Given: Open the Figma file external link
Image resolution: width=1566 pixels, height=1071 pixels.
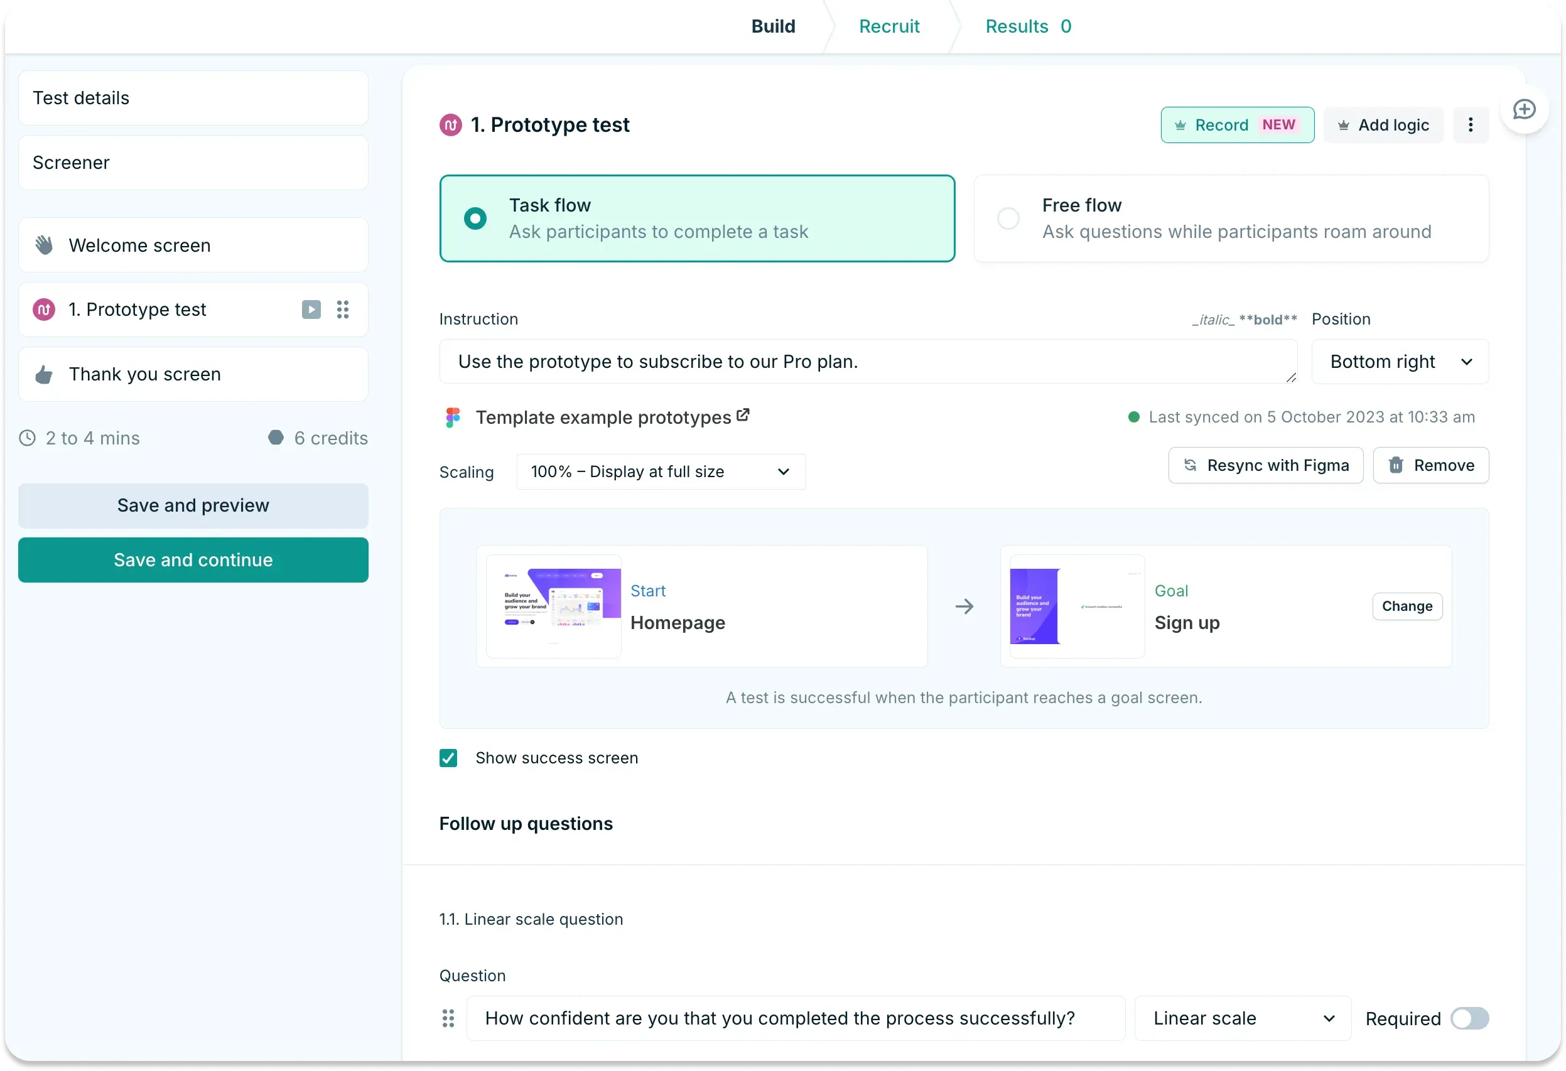Looking at the screenshot, I should point(743,415).
